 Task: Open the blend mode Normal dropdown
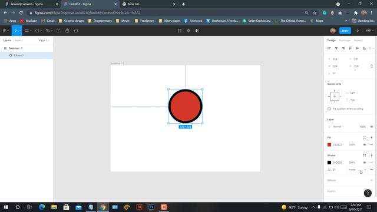point(338,127)
